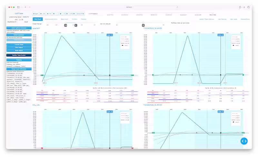Click the OptiTrade title link
This screenshot has width=258, height=157.
pyautogui.click(x=19, y=14)
